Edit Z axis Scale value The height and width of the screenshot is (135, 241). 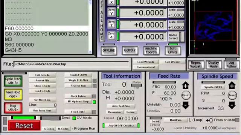[176, 27]
